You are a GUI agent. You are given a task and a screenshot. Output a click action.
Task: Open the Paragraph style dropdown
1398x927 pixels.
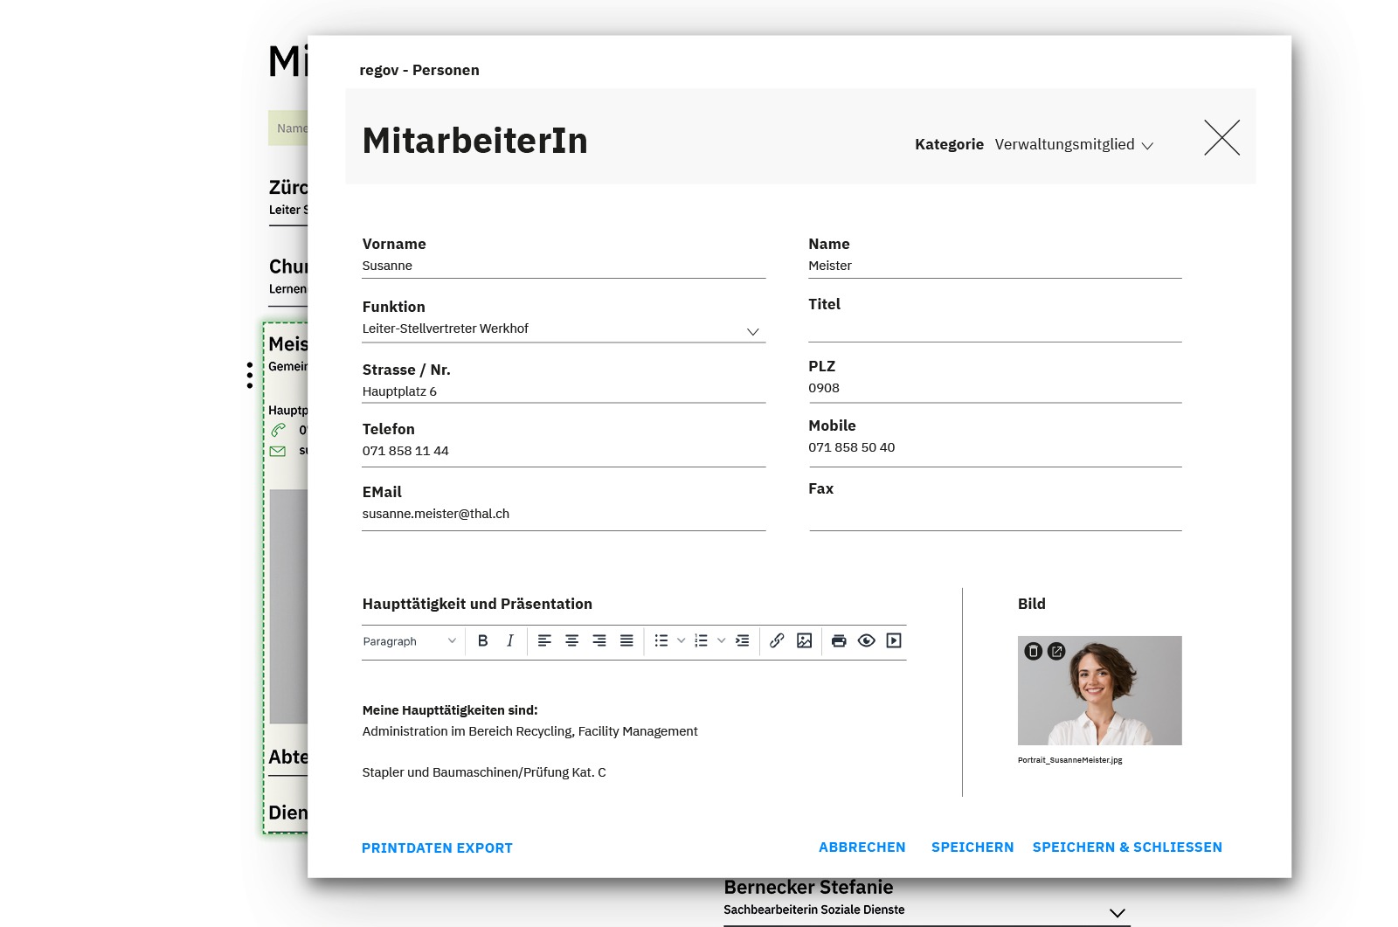click(x=411, y=640)
